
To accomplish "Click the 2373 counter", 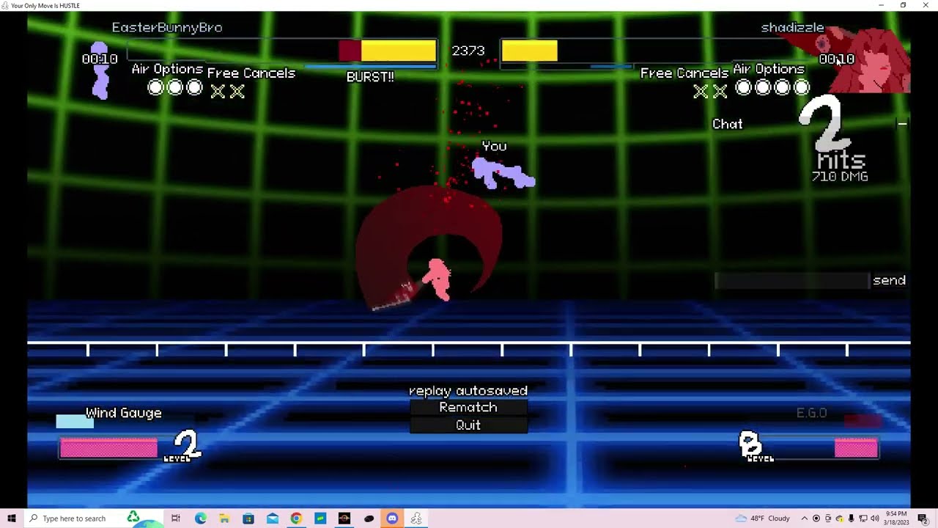I will (x=468, y=51).
